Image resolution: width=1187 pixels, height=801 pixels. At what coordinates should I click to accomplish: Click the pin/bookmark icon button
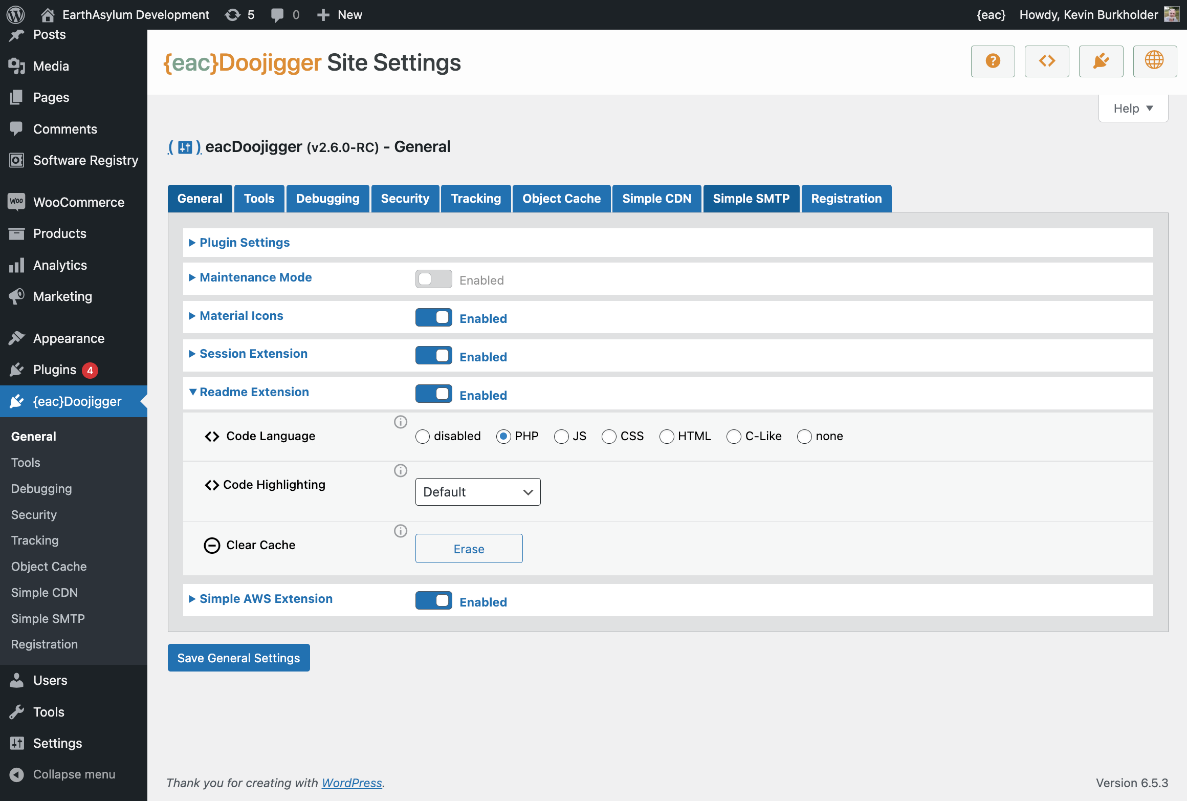tap(1101, 61)
